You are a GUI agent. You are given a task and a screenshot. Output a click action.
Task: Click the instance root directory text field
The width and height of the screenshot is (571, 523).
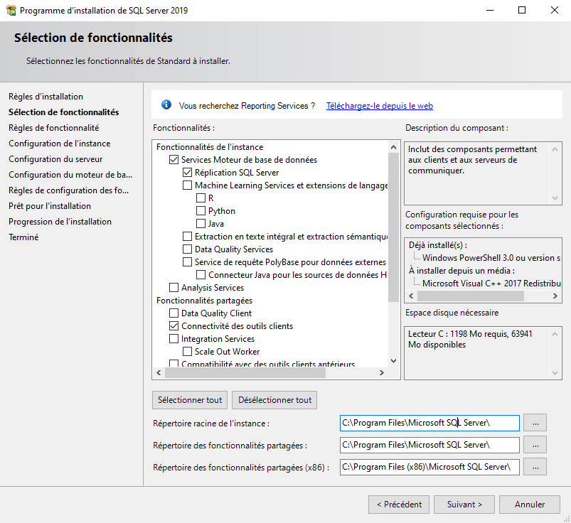click(429, 423)
